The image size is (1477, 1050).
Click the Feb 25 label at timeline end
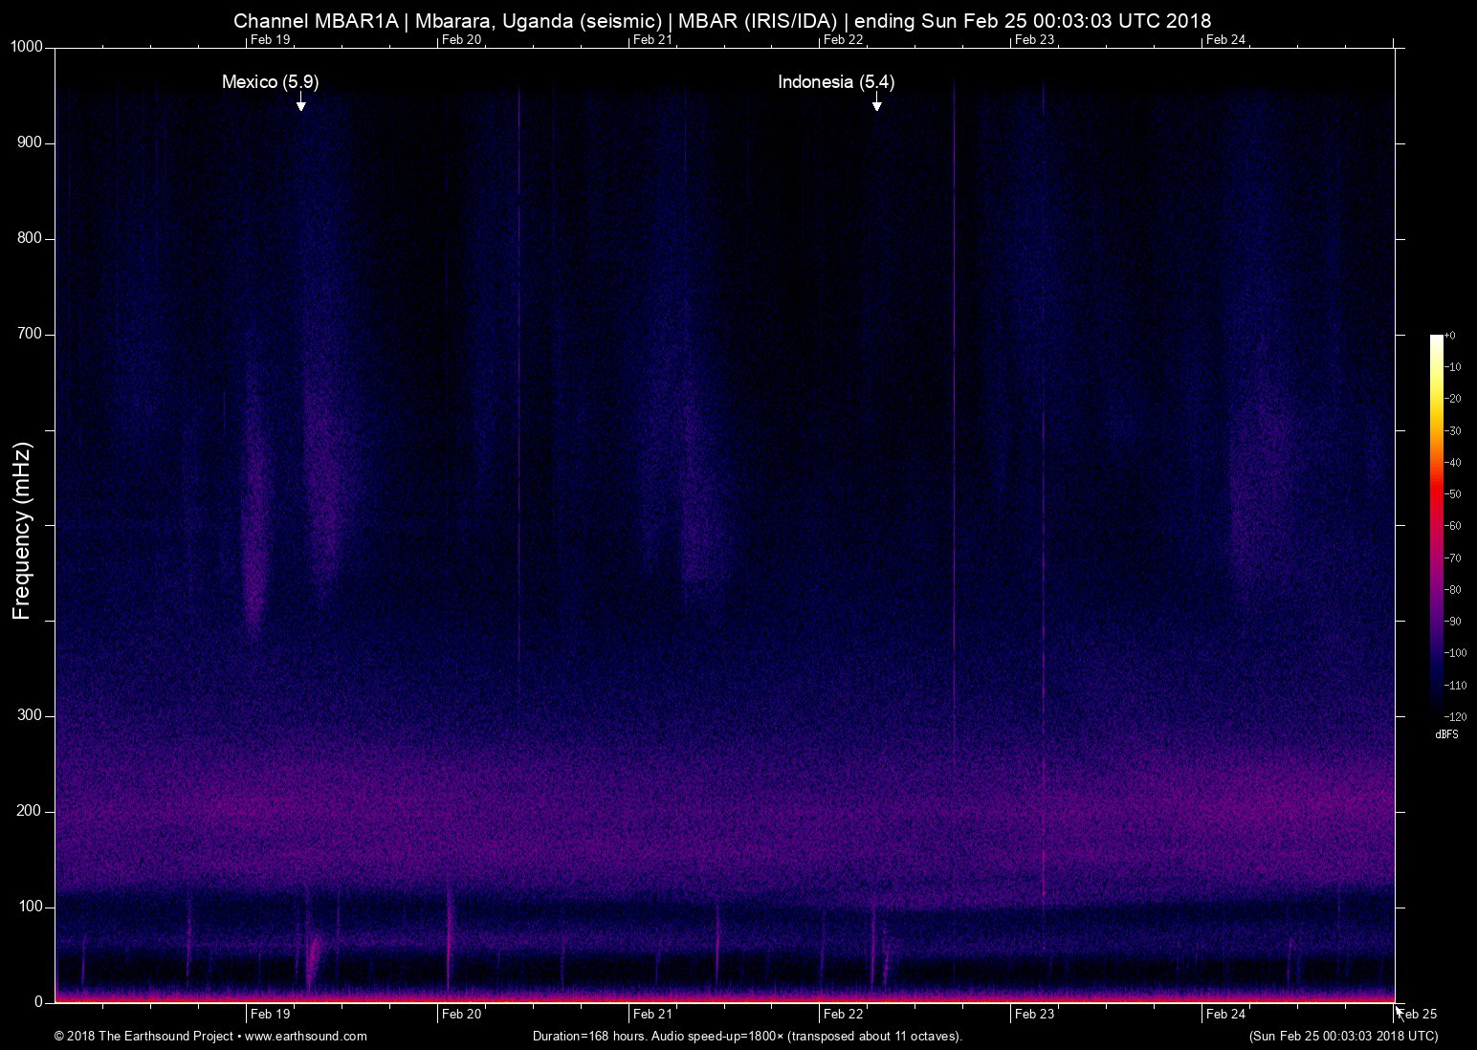tap(1416, 1015)
